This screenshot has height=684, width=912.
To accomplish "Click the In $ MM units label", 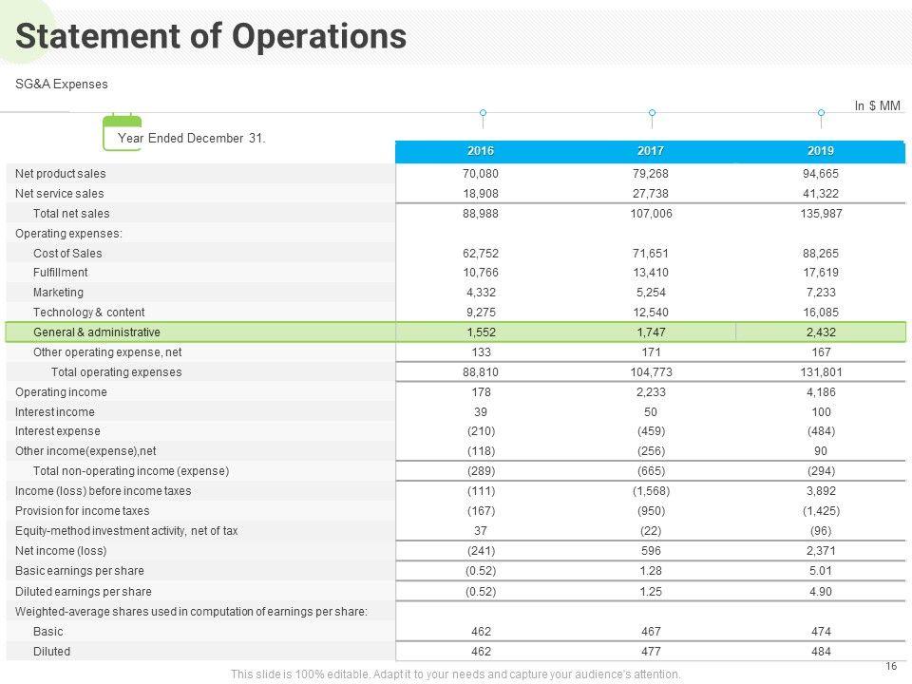I will point(877,106).
